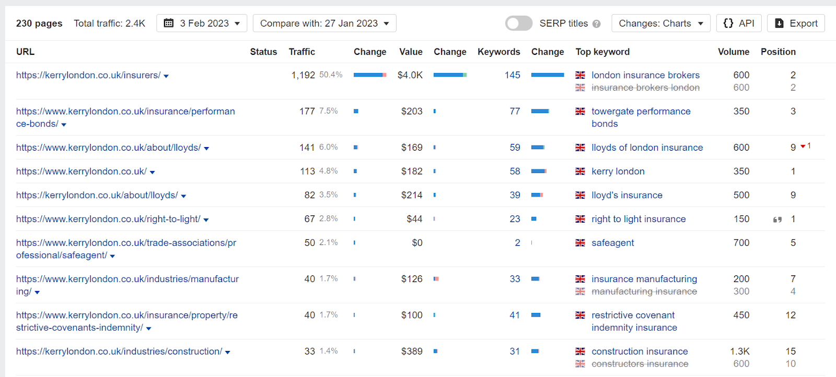
Task: Click the API curly braces icon
Action: tap(728, 23)
